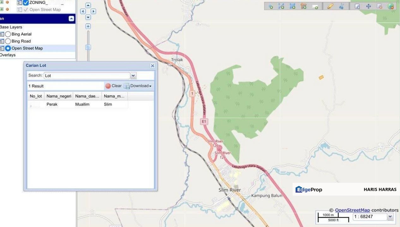Select the orange add shape tool in map toolbar
400x227 pixels.
coord(304,6)
